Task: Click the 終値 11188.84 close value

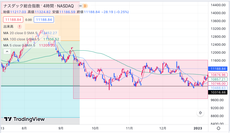Action: (88, 12)
